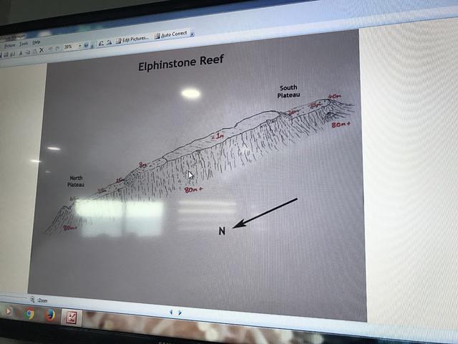Click the Edit Pictures icon
Image resolution: width=458 pixels, height=344 pixels.
tap(119, 41)
